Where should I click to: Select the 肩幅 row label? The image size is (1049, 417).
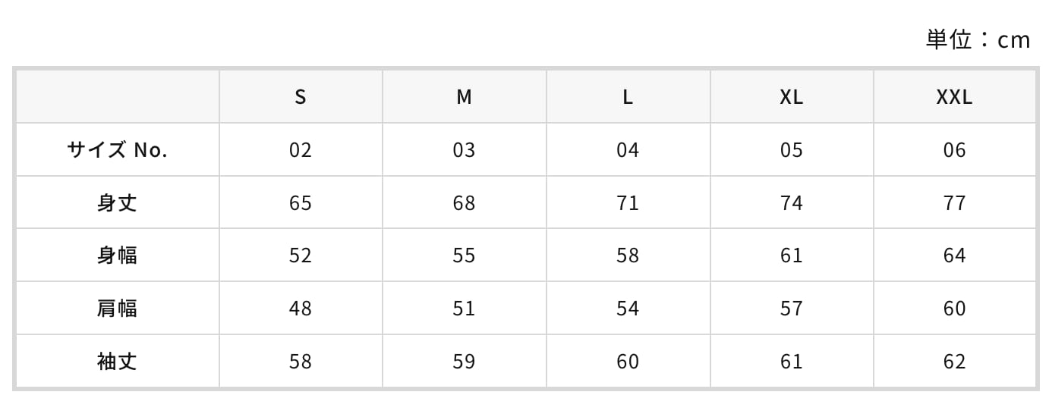click(117, 309)
